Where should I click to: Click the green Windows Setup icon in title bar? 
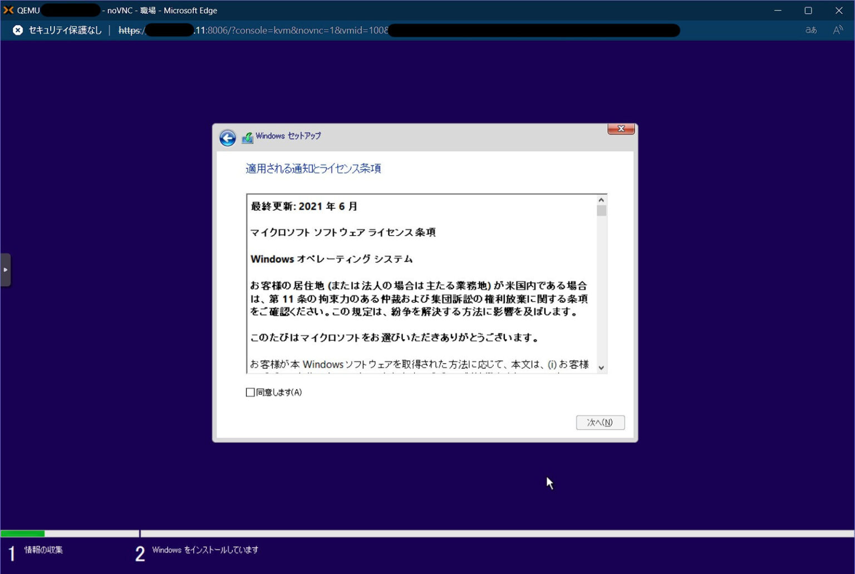(x=247, y=136)
